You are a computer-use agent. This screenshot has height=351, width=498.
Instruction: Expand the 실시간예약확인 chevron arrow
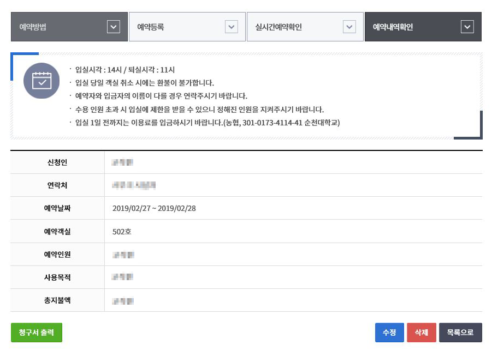click(x=349, y=27)
